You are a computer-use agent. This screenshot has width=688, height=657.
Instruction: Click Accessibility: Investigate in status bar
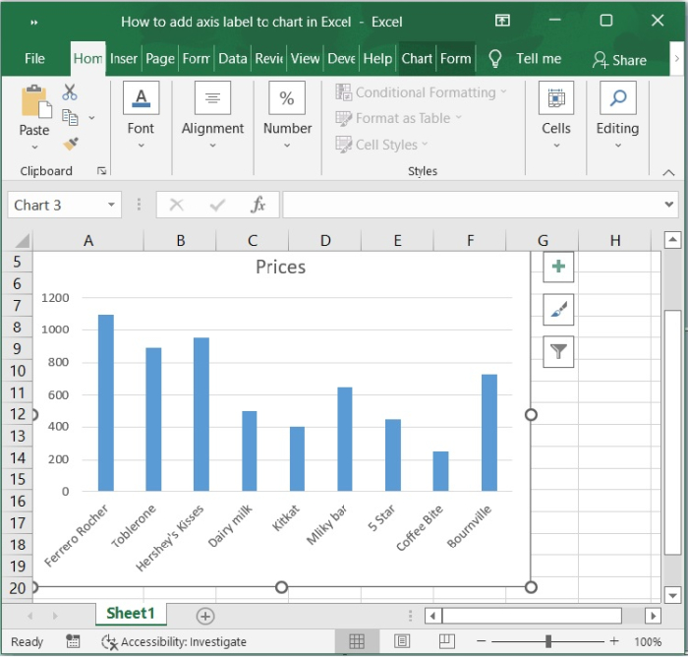tap(174, 641)
